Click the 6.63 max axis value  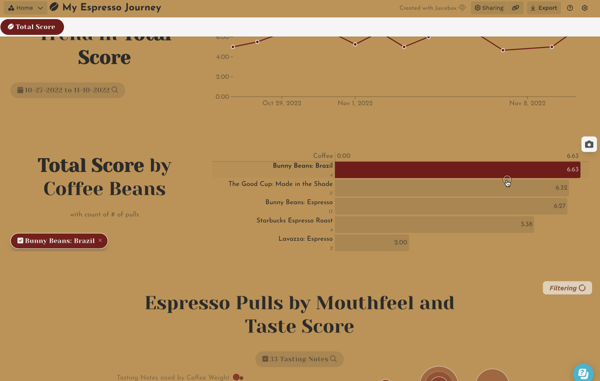[x=573, y=156]
